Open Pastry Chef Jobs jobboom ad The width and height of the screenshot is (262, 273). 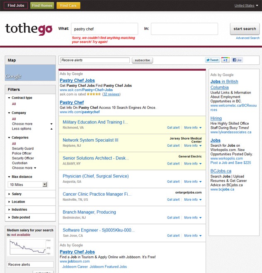pos(77,252)
